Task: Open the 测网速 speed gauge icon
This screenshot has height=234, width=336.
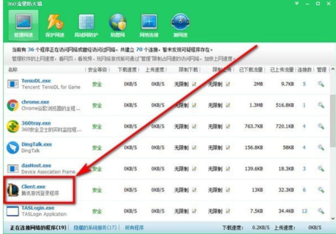Action: pyautogui.click(x=180, y=22)
